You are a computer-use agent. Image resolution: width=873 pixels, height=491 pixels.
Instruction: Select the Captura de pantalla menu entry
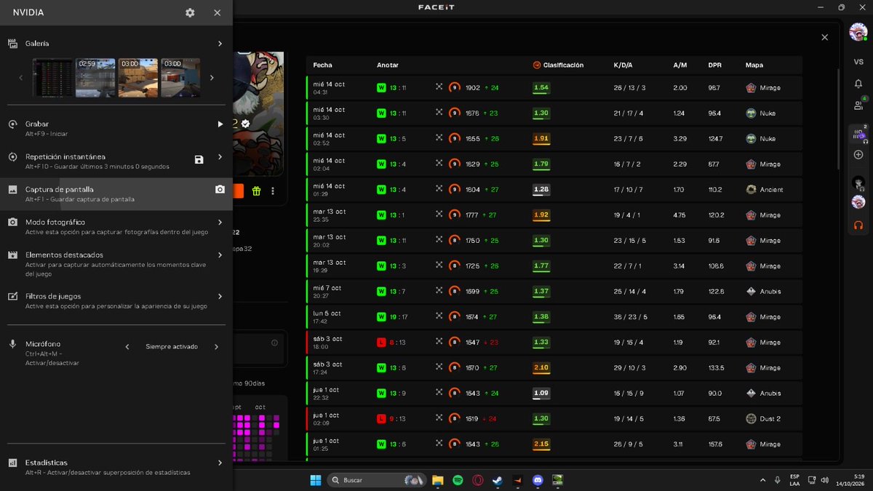(x=116, y=193)
